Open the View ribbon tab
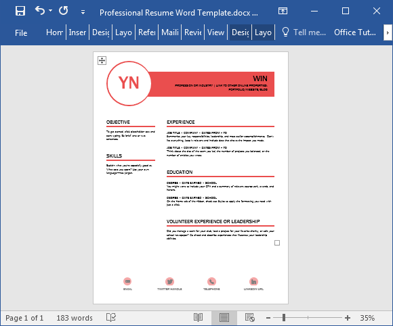The height and width of the screenshot is (326, 393). click(215, 32)
